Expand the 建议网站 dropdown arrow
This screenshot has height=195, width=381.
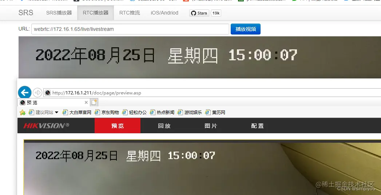click(57, 112)
